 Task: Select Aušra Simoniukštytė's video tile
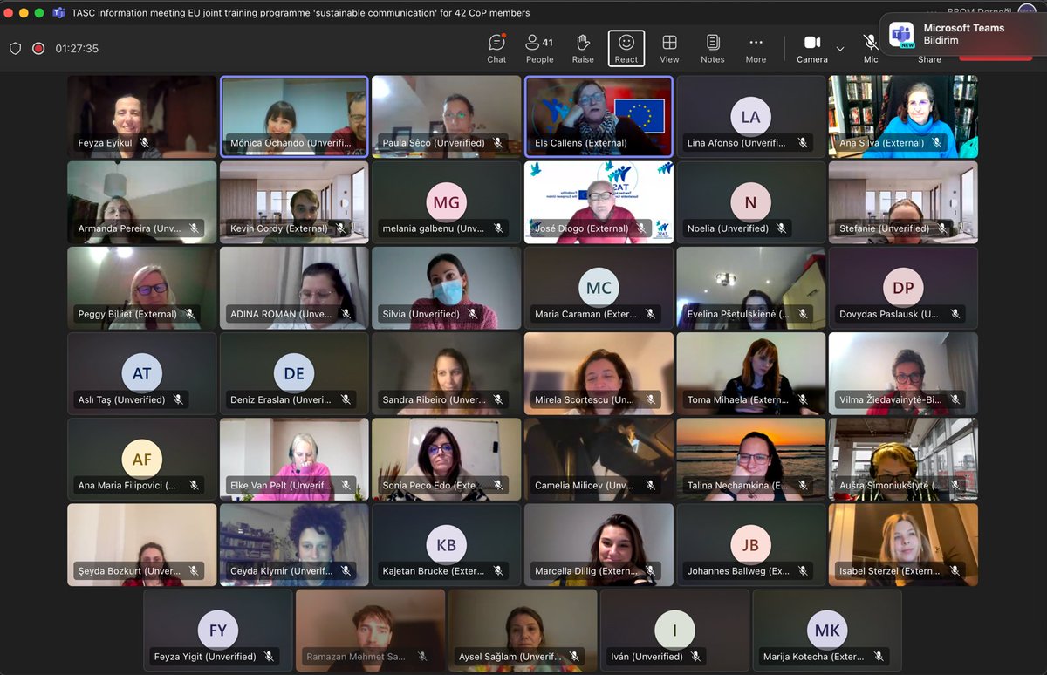(903, 460)
